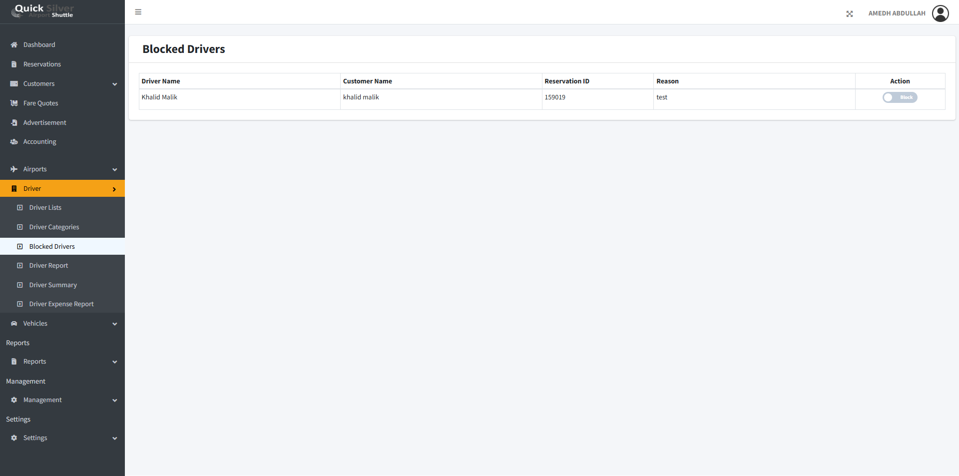Click the hamburger menu icon
This screenshot has width=959, height=476.
[138, 12]
